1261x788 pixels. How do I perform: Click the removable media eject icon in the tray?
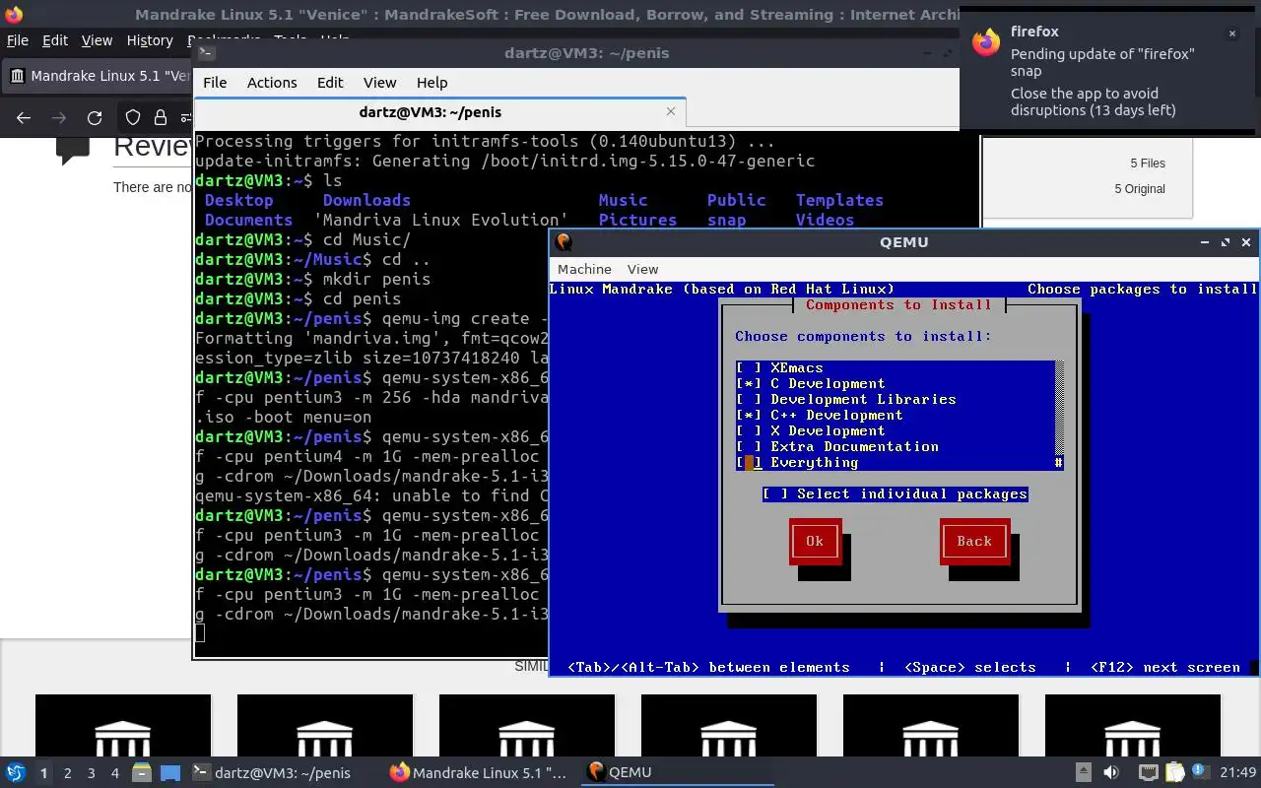click(x=1083, y=772)
